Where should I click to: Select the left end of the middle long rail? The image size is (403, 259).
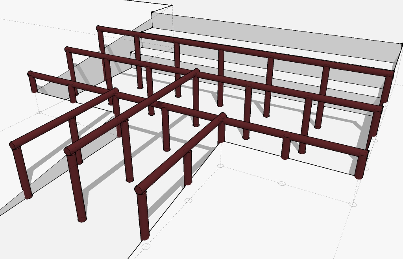click(x=67, y=50)
